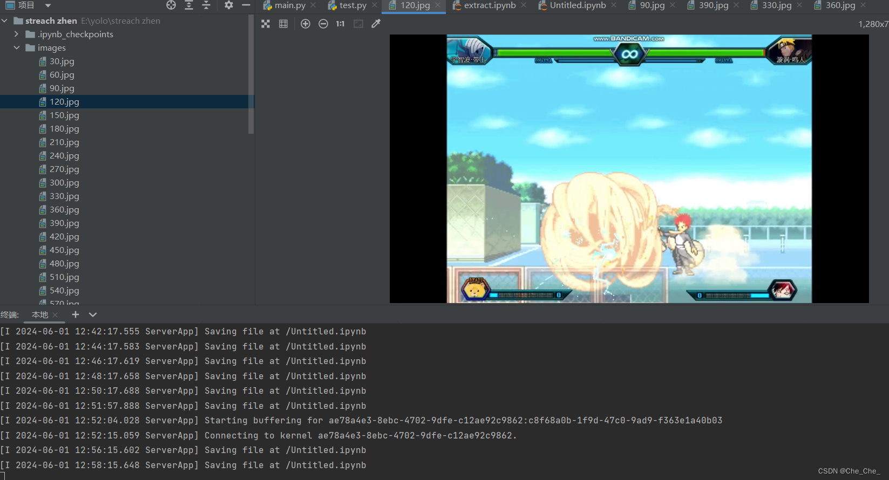Select 180.jpg in the project tree

coord(64,129)
